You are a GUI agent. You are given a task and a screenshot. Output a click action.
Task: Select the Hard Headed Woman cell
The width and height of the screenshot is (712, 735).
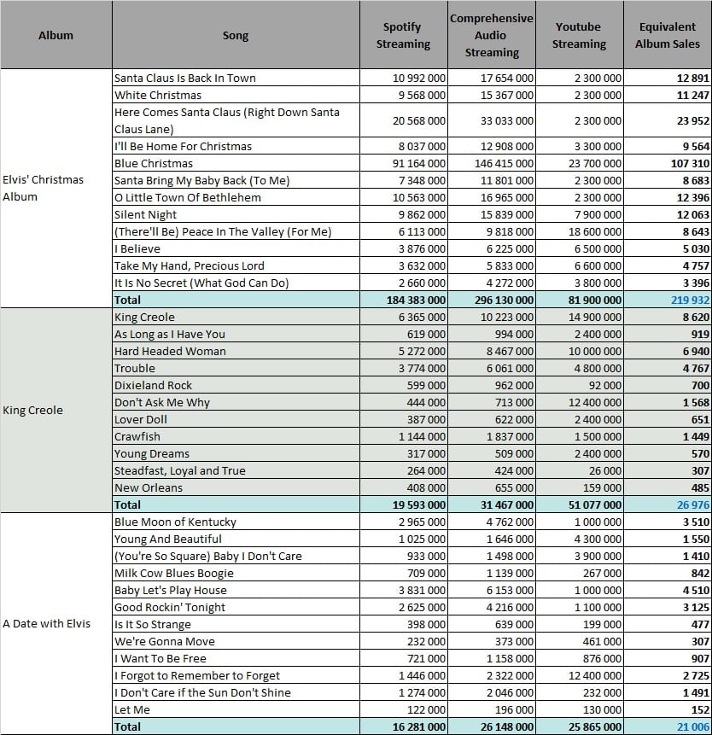236,351
